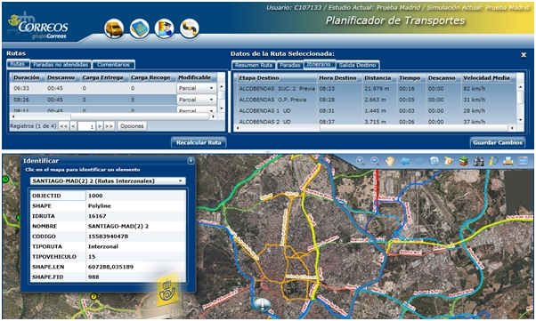This screenshot has height=321, width=536.
Task: Close the Datos de la Ruta panel
Action: click(524, 55)
